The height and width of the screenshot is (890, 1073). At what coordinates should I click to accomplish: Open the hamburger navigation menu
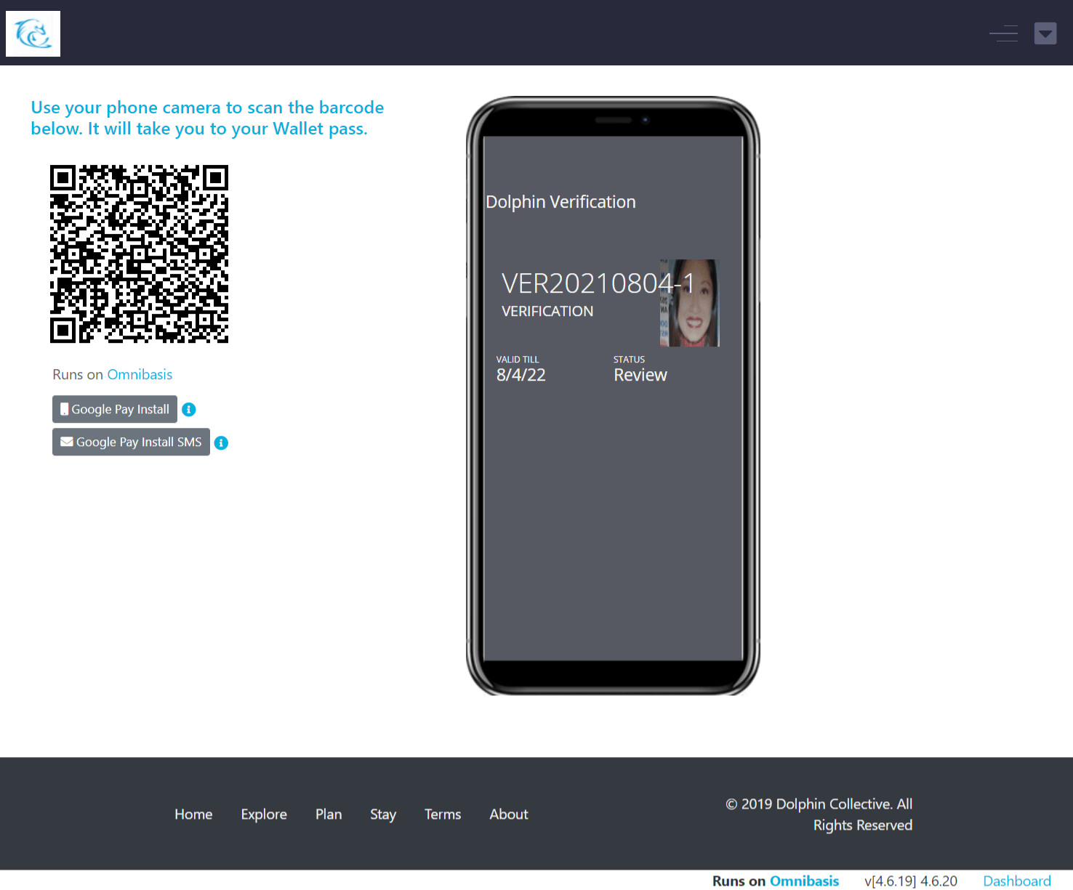(x=1003, y=33)
